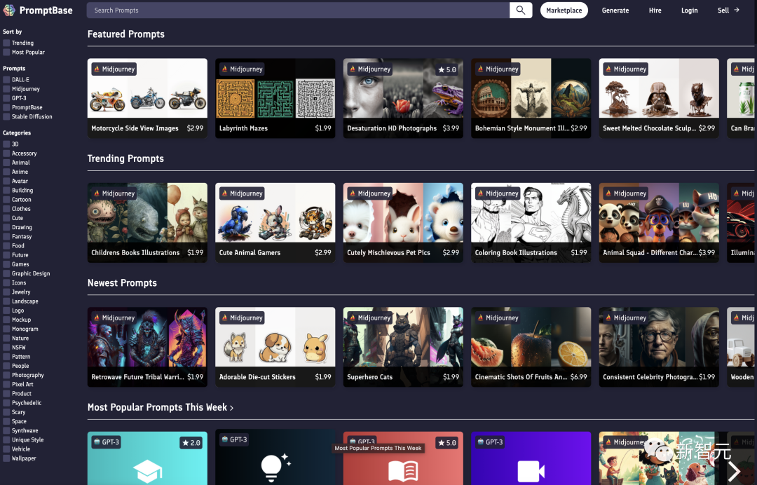Screen dimensions: 757x485
Task: Click the 5.0 star rating on Desaturation HD Photographs
Action: [447, 69]
